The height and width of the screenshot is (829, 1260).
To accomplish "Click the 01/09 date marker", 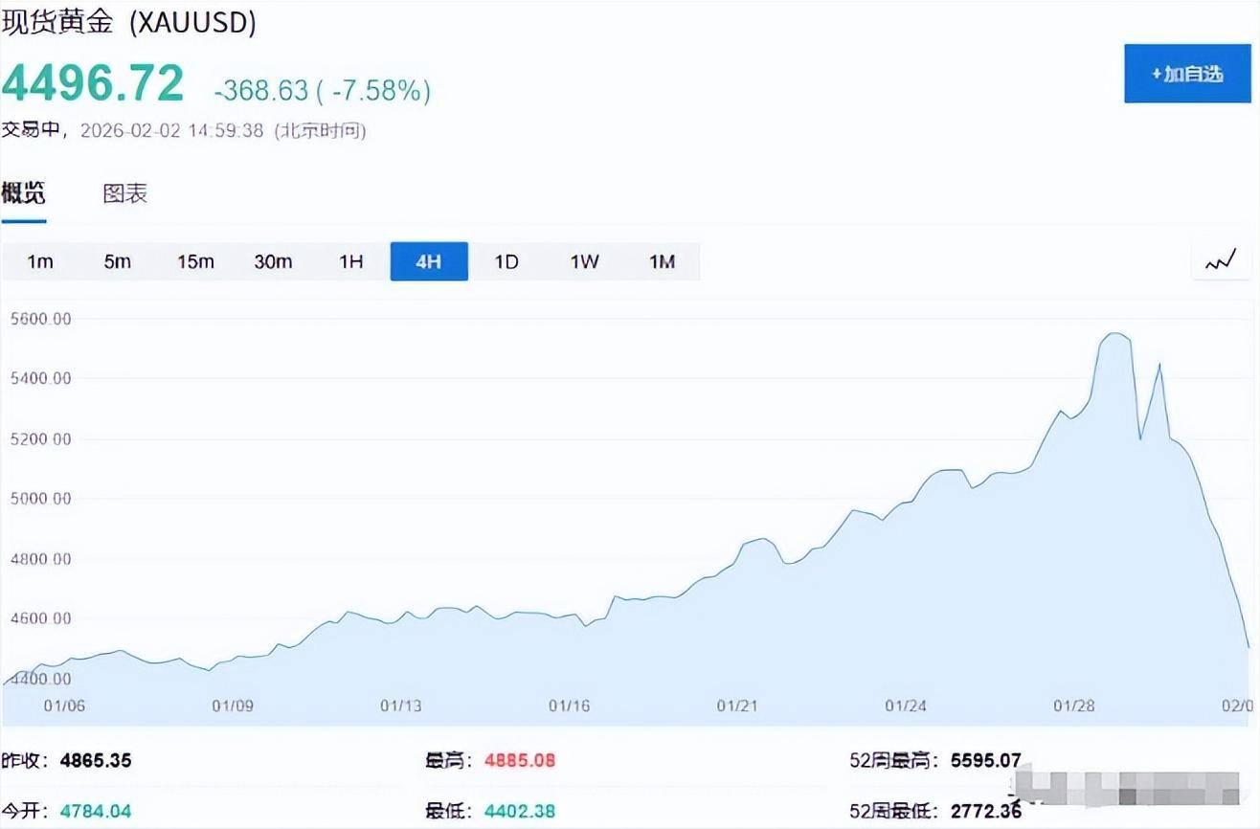I will tap(233, 706).
